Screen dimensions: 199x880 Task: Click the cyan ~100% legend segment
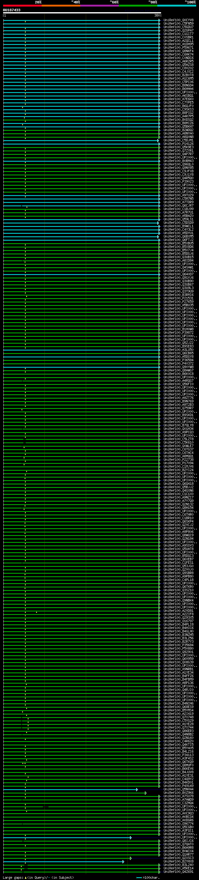pyautogui.click(x=177, y=6)
